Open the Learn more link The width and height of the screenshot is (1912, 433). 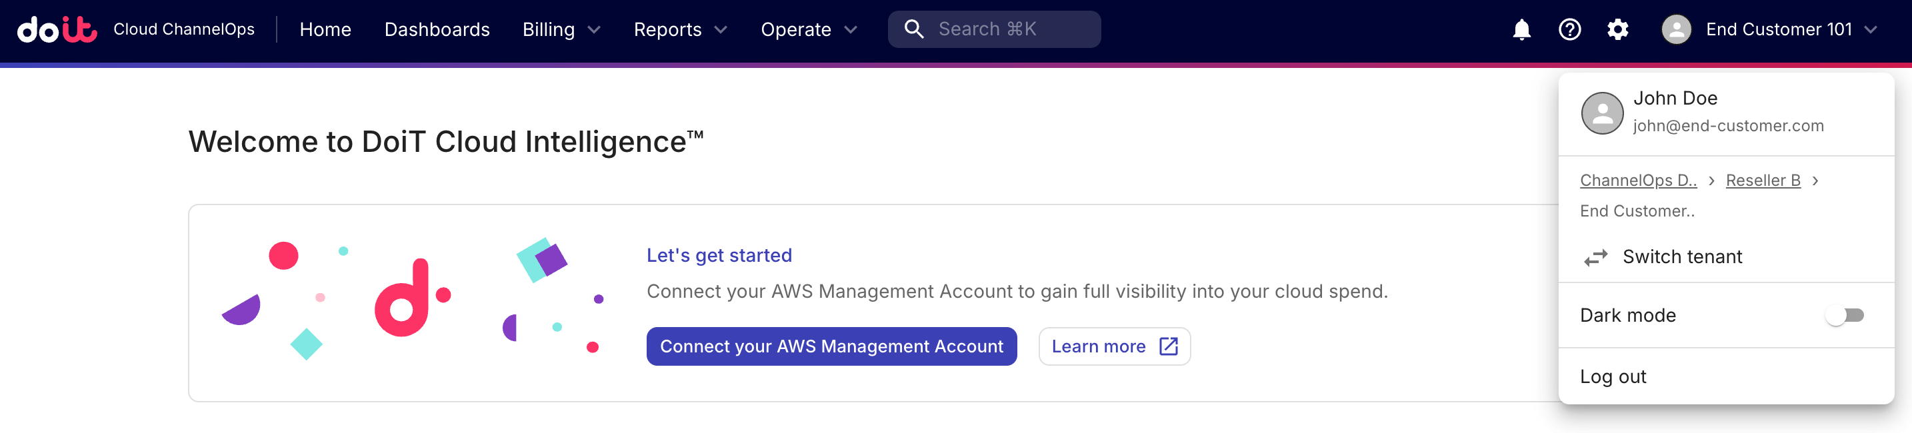[x=1114, y=346]
